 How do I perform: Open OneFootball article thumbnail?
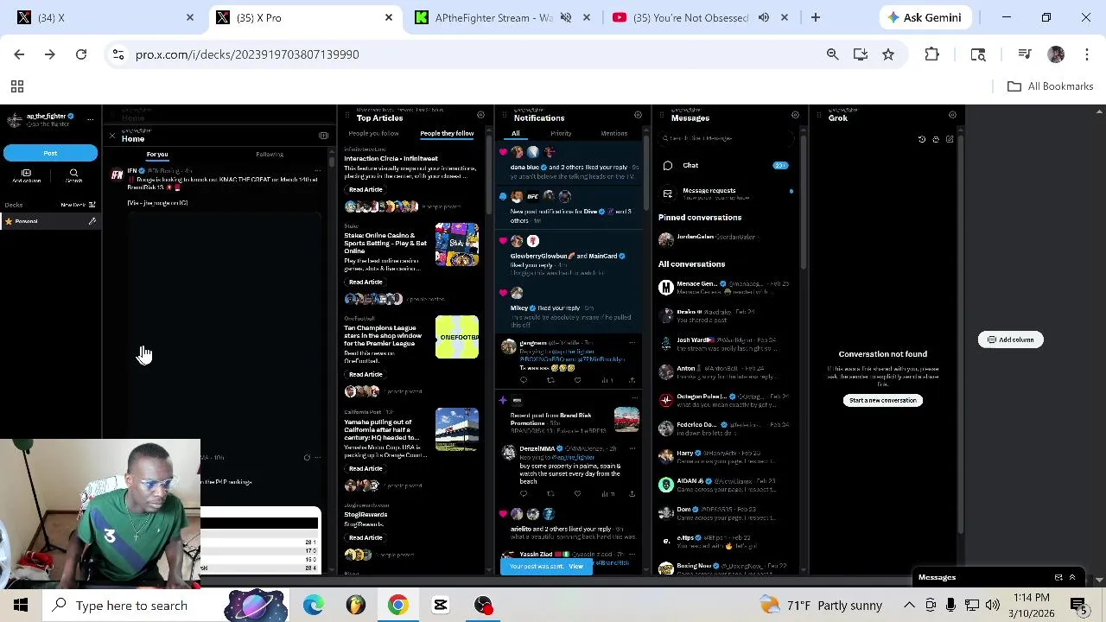(457, 337)
